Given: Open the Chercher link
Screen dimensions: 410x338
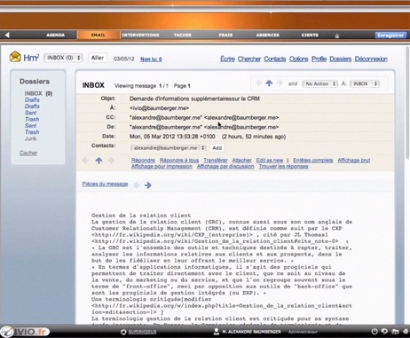Looking at the screenshot, I should 249,59.
